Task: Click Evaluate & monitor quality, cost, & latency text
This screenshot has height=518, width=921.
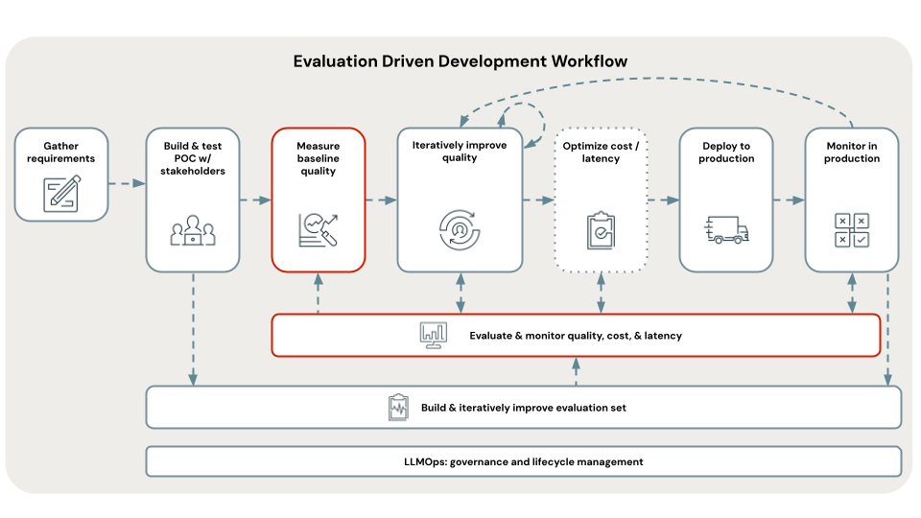Action: (576, 336)
